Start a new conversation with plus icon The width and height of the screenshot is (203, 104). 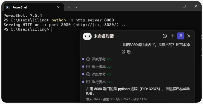click(173, 36)
